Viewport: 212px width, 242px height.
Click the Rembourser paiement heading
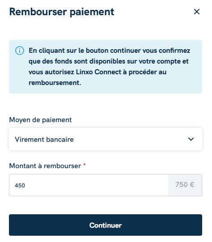[62, 12]
